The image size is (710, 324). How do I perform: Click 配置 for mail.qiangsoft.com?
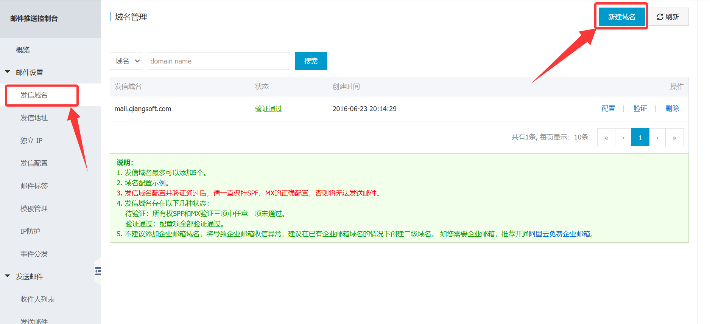pos(608,109)
